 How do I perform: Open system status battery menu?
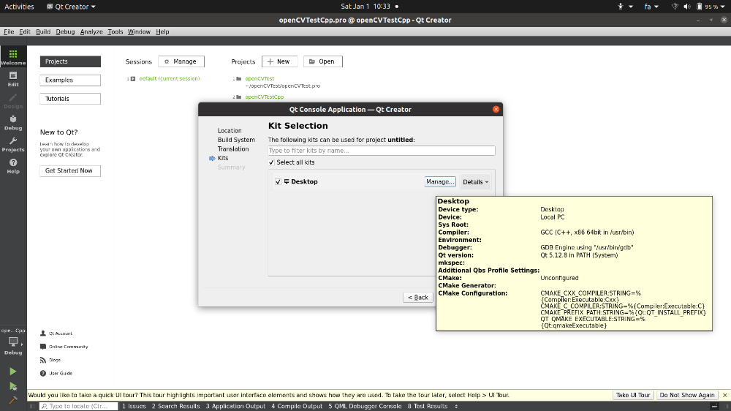711,7
